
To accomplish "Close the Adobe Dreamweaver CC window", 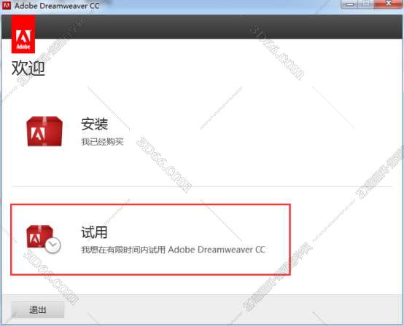I will coord(388,4).
